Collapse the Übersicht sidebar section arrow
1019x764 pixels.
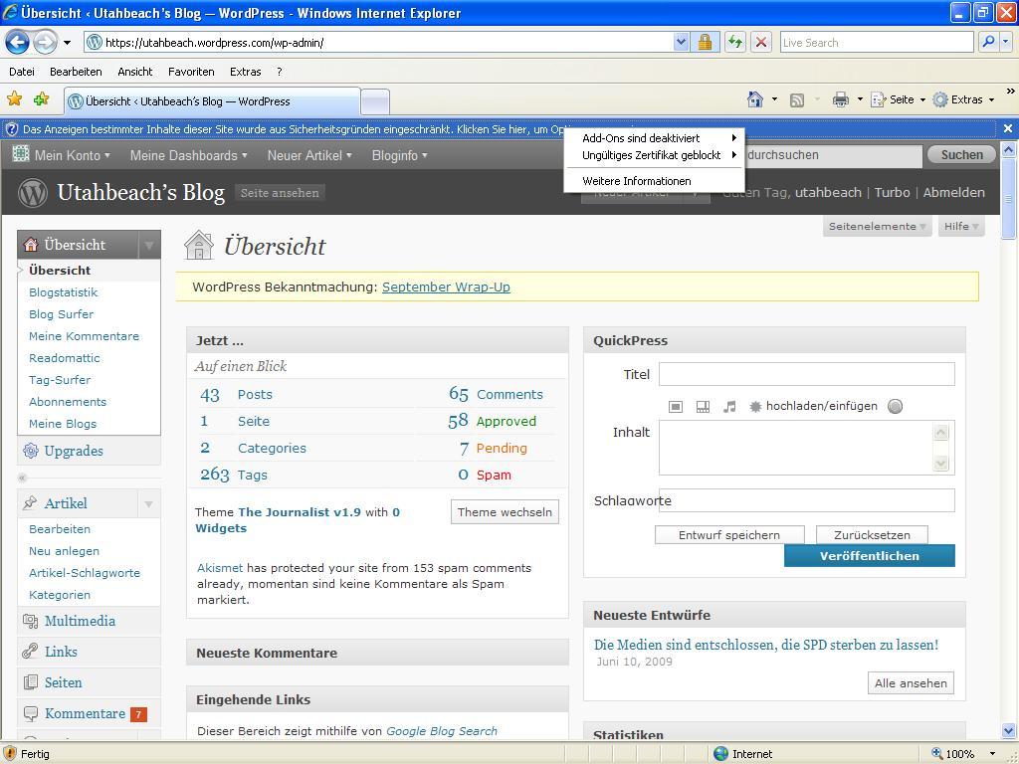pos(149,245)
